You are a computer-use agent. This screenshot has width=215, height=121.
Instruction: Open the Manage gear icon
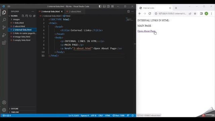point(4,110)
